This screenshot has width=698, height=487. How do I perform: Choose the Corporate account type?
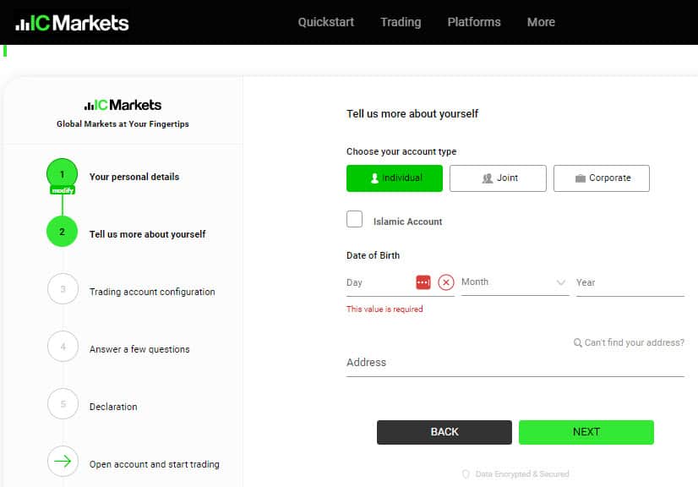pos(602,178)
